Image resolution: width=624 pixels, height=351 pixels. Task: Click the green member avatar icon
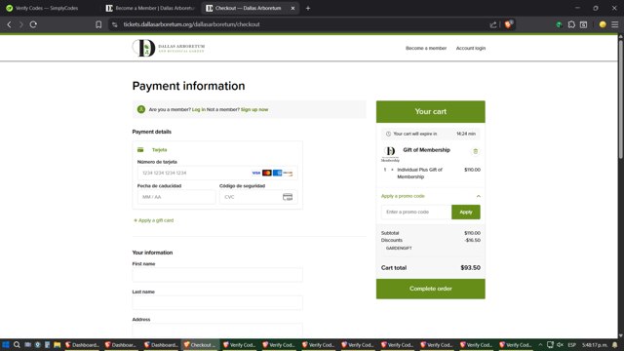[140, 109]
